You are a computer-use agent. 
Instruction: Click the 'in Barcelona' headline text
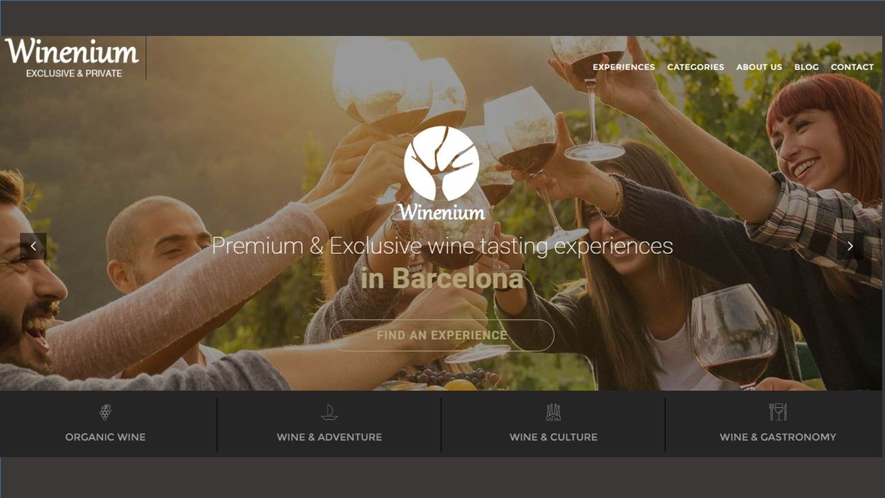(x=442, y=279)
